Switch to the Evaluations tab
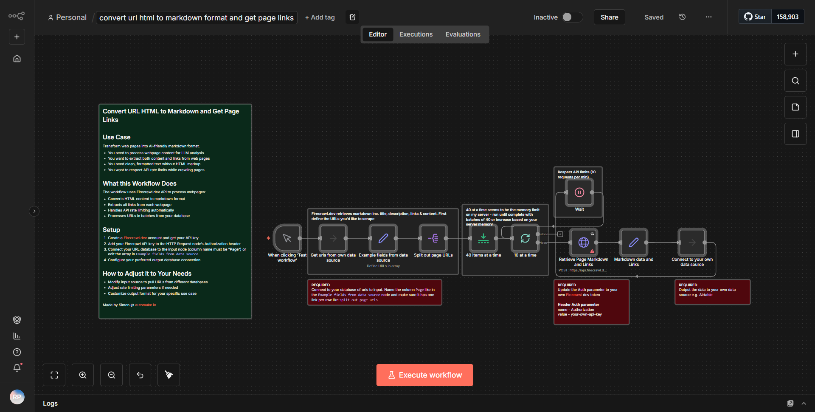The image size is (815, 412). 463,34
